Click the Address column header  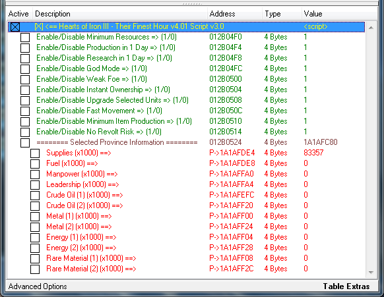235,14
